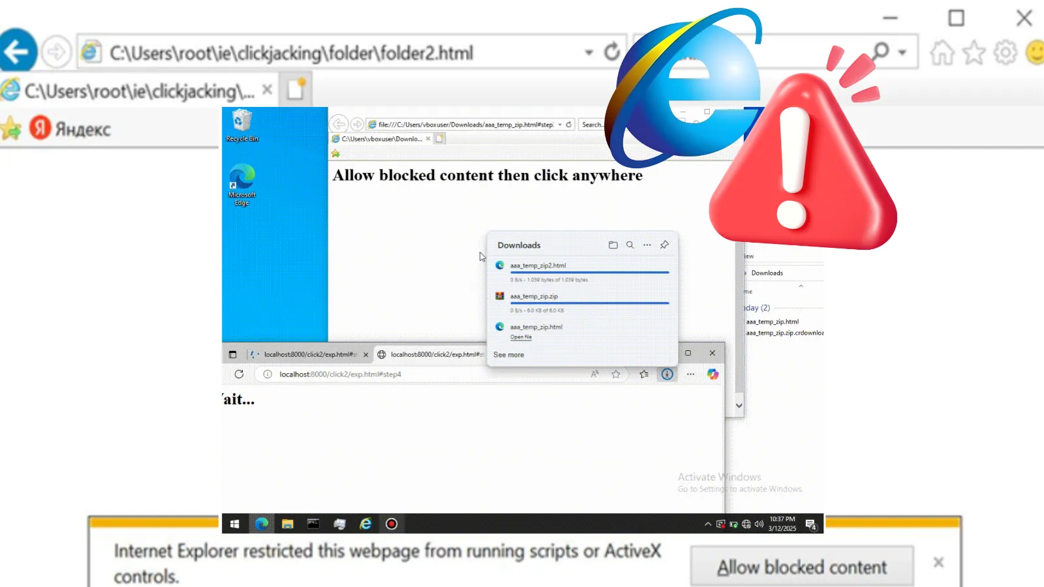
Task: Go forward in inner IE window
Action: 357,124
